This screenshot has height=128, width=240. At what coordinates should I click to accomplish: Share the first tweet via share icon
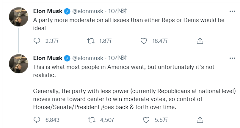point(200,41)
